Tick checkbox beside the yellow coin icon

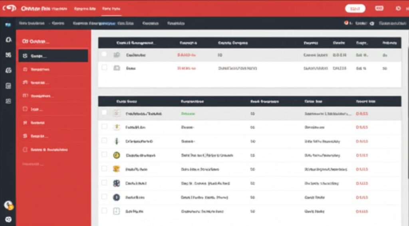104,154
